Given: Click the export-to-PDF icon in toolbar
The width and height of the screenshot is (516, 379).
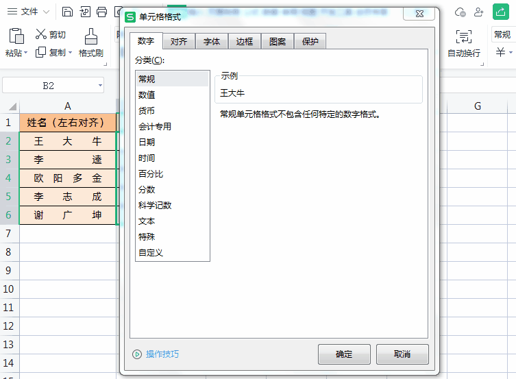Looking at the screenshot, I should (85, 12).
